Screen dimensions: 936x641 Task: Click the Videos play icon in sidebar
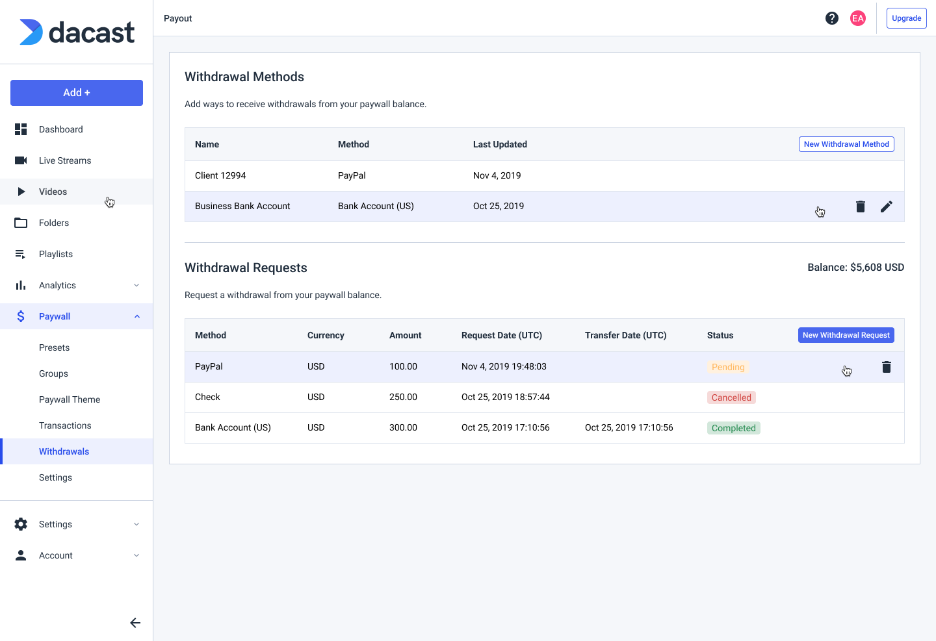21,192
